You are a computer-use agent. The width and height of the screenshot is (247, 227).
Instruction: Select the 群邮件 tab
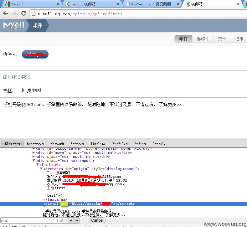(203, 39)
